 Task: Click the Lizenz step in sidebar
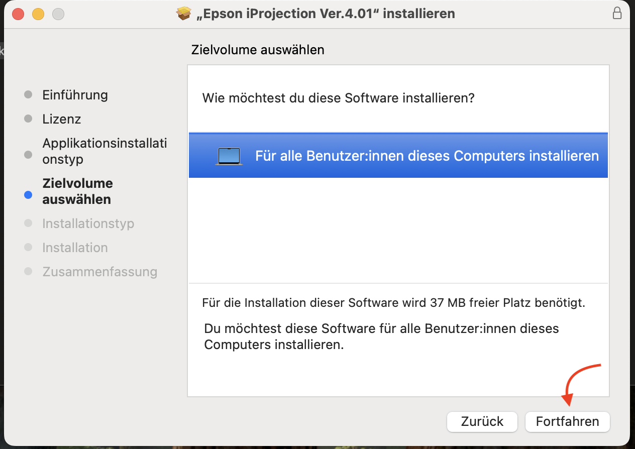tap(62, 119)
